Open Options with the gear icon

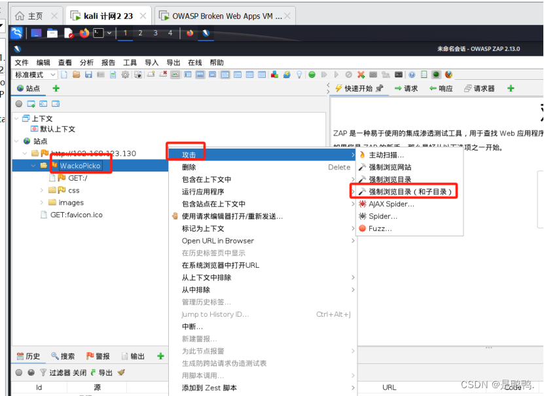coord(125,75)
